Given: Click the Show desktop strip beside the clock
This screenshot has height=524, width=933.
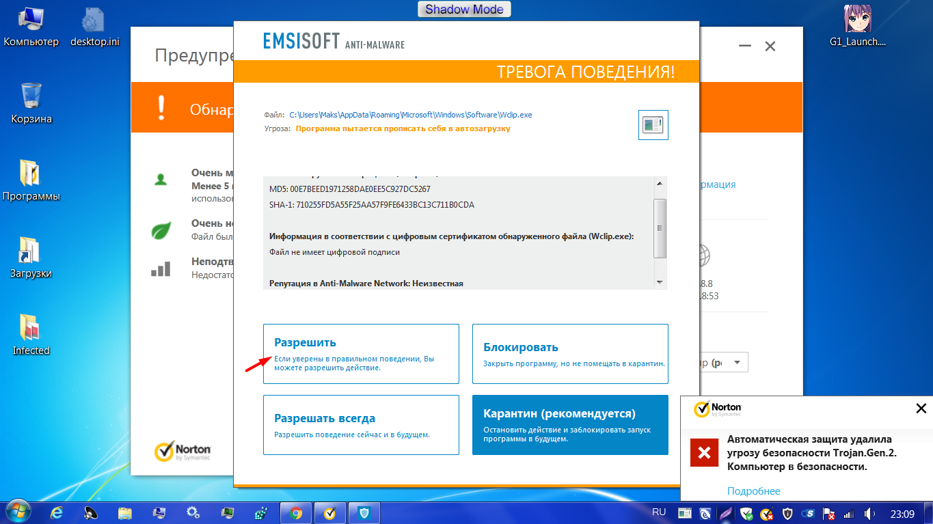Looking at the screenshot, I should pyautogui.click(x=929, y=512).
